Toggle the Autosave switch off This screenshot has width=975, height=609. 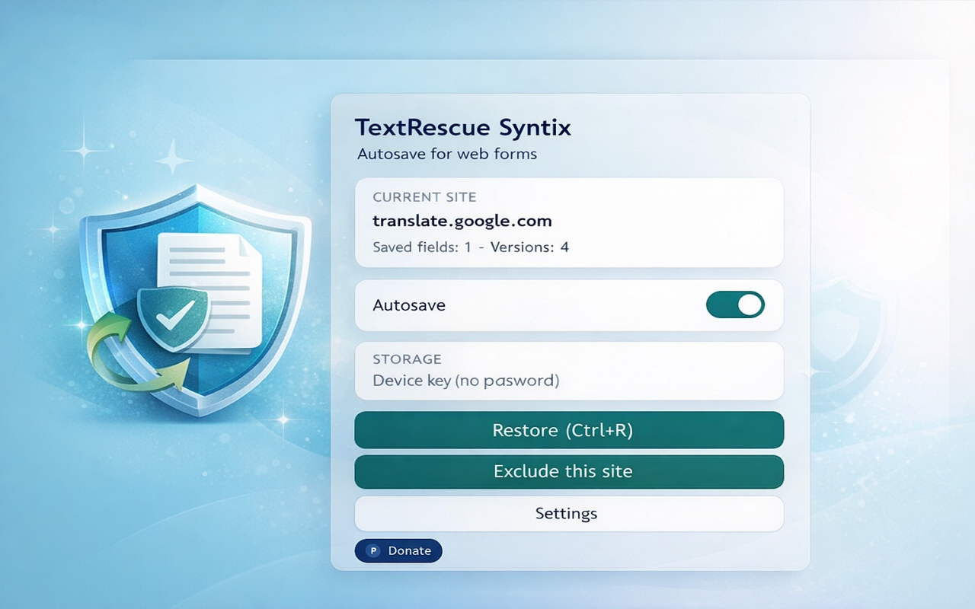735,305
